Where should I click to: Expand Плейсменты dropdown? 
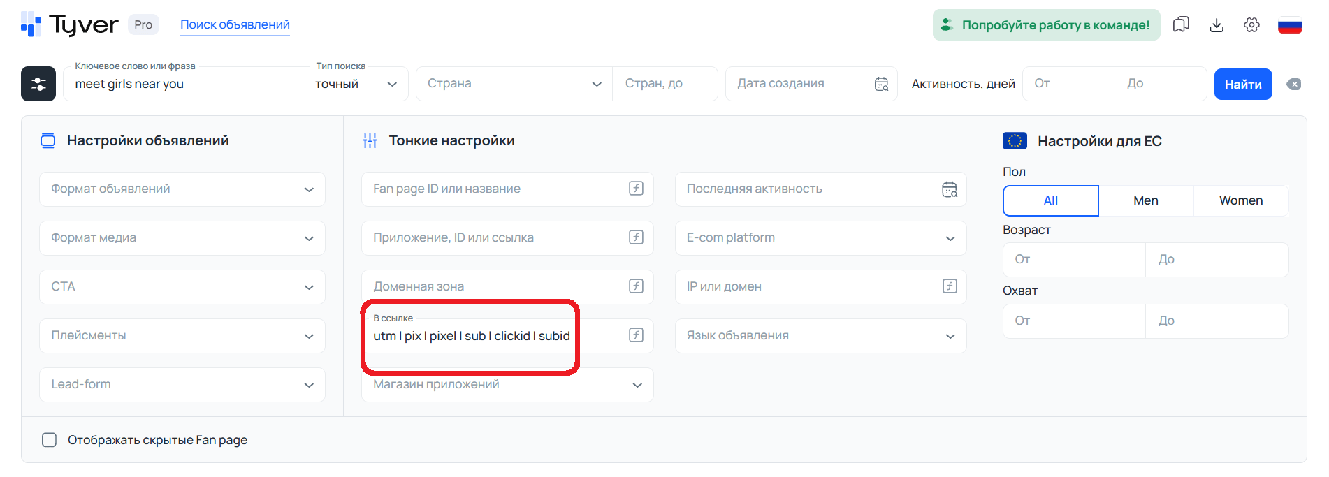pos(182,336)
